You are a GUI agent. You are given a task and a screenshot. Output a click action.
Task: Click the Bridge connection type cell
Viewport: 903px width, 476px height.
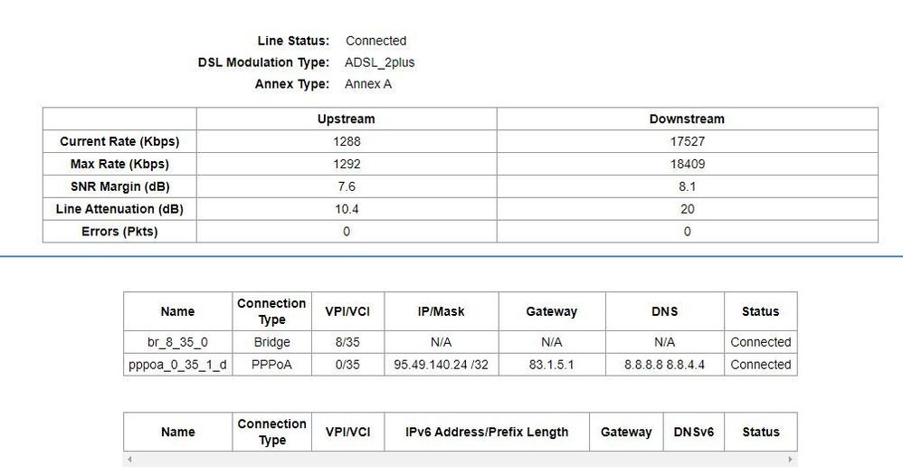271,342
